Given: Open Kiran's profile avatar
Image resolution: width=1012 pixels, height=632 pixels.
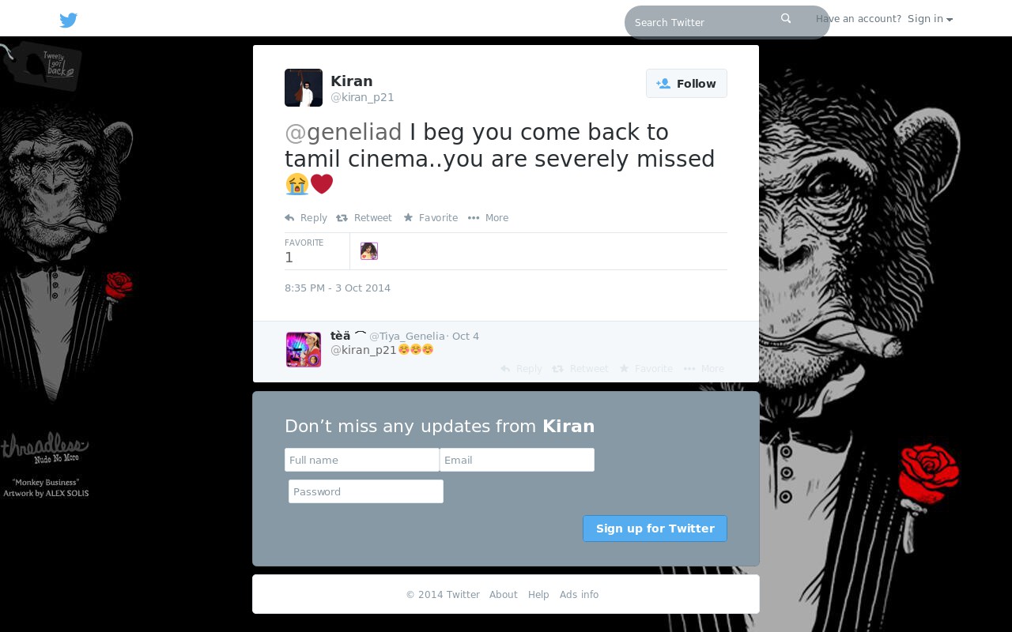Looking at the screenshot, I should [304, 88].
